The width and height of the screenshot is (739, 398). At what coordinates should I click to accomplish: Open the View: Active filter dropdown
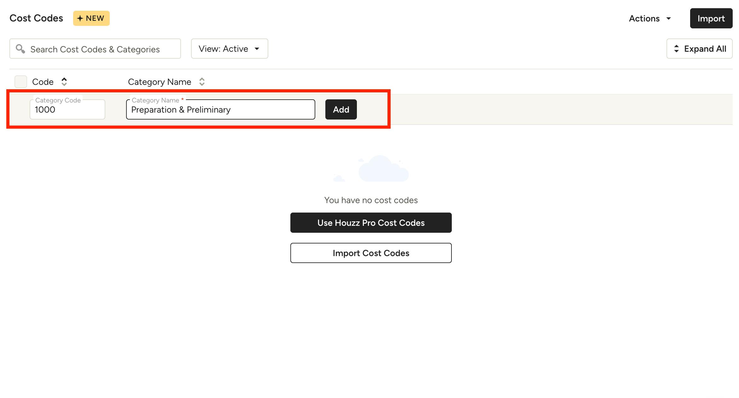point(229,49)
